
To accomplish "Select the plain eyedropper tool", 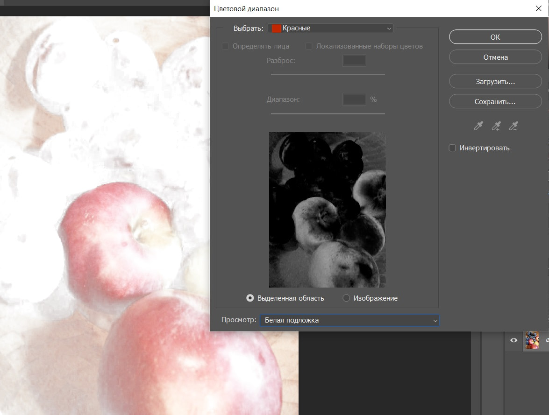I will point(478,126).
